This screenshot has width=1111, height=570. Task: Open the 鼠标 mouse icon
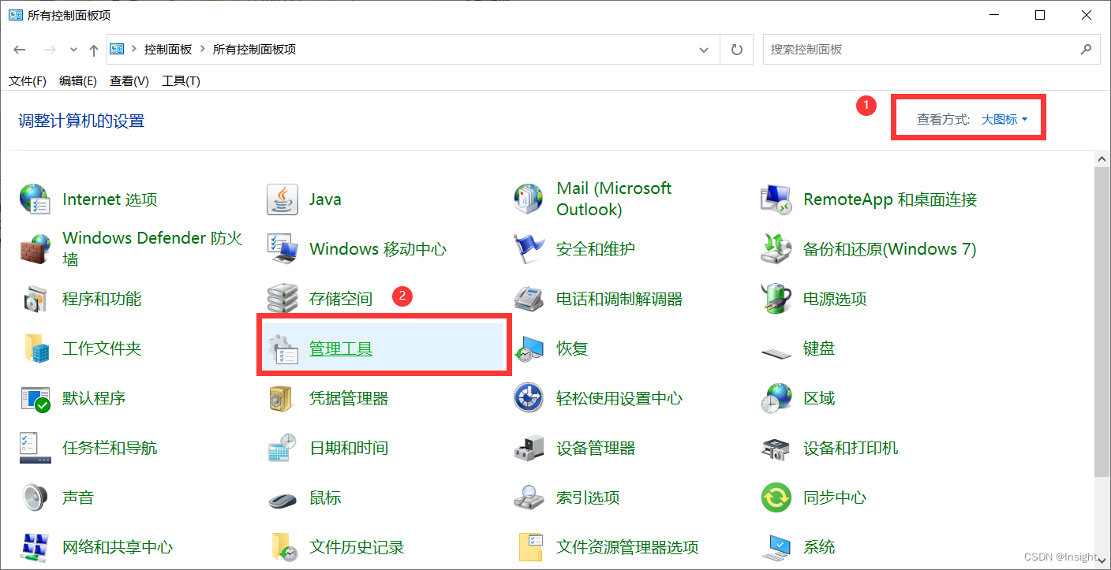282,499
